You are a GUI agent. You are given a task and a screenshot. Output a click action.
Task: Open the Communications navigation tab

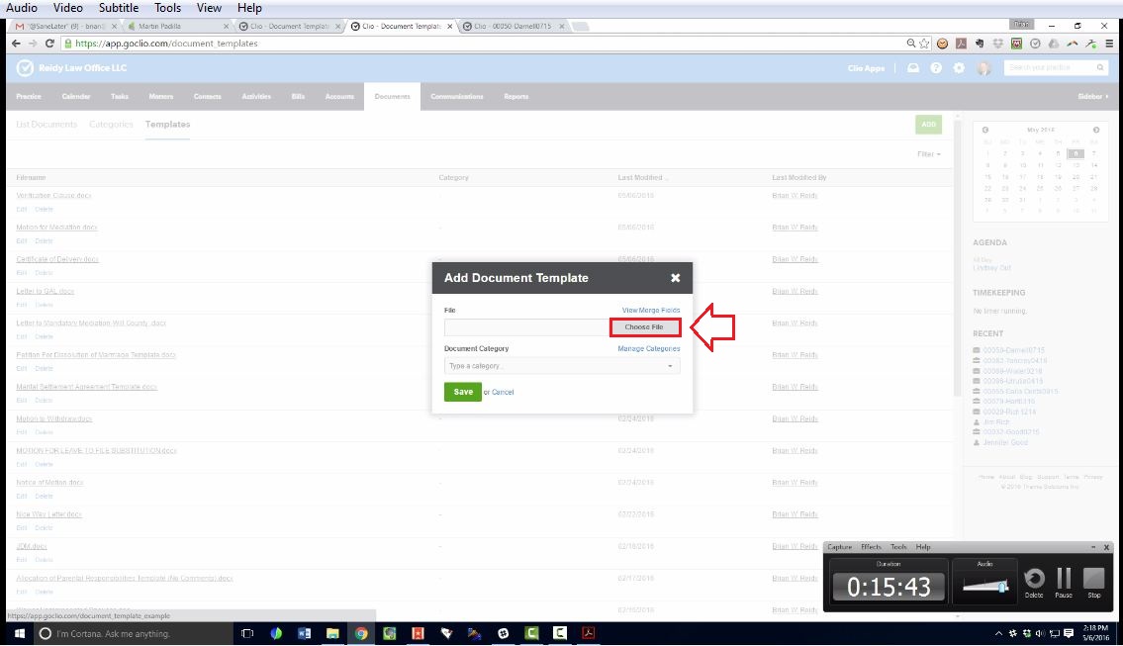[x=457, y=97]
